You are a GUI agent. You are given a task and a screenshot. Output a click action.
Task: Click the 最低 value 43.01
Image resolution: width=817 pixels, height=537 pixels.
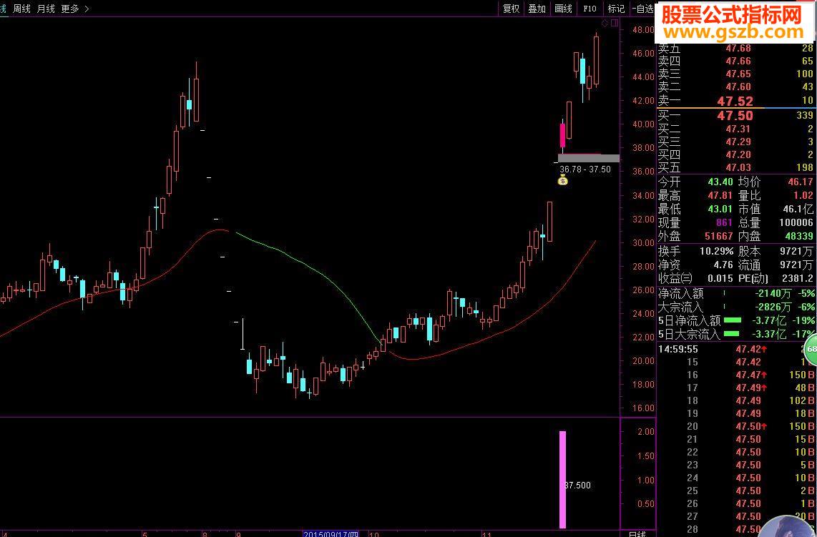tap(720, 209)
